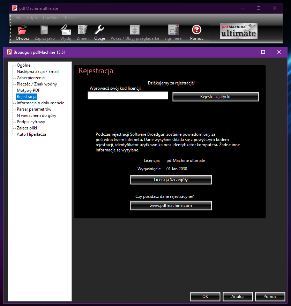Screen dimensions: 291x306
Task: Click the Zmień edit PDF icon
Action: tap(83, 32)
